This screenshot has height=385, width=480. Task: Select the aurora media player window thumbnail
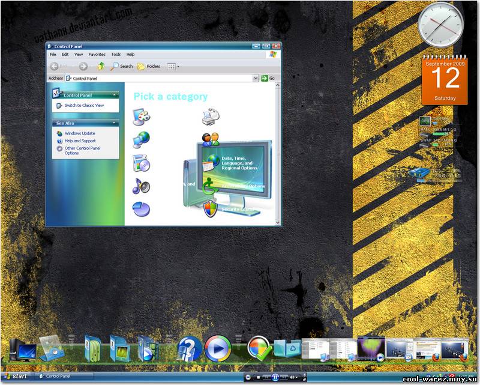click(x=371, y=348)
